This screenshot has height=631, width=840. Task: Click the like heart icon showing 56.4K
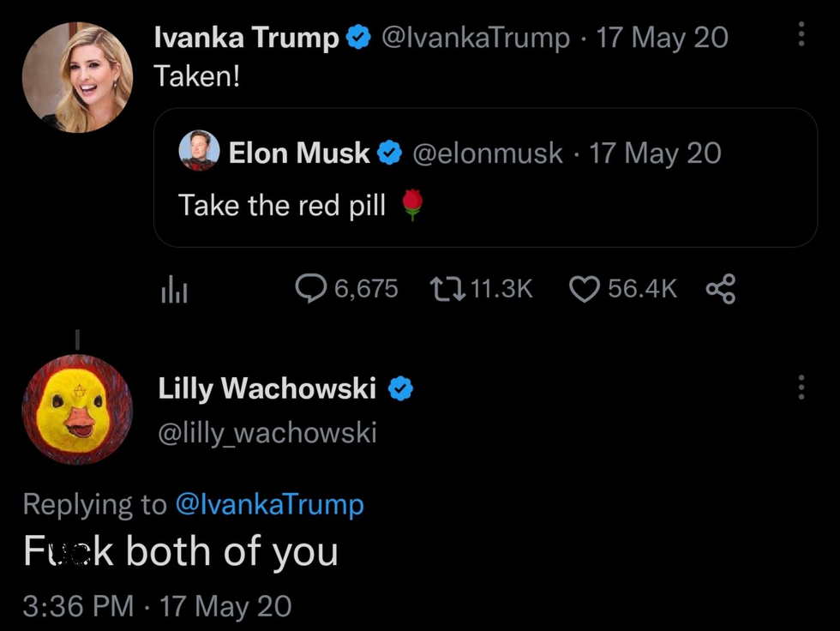point(584,289)
